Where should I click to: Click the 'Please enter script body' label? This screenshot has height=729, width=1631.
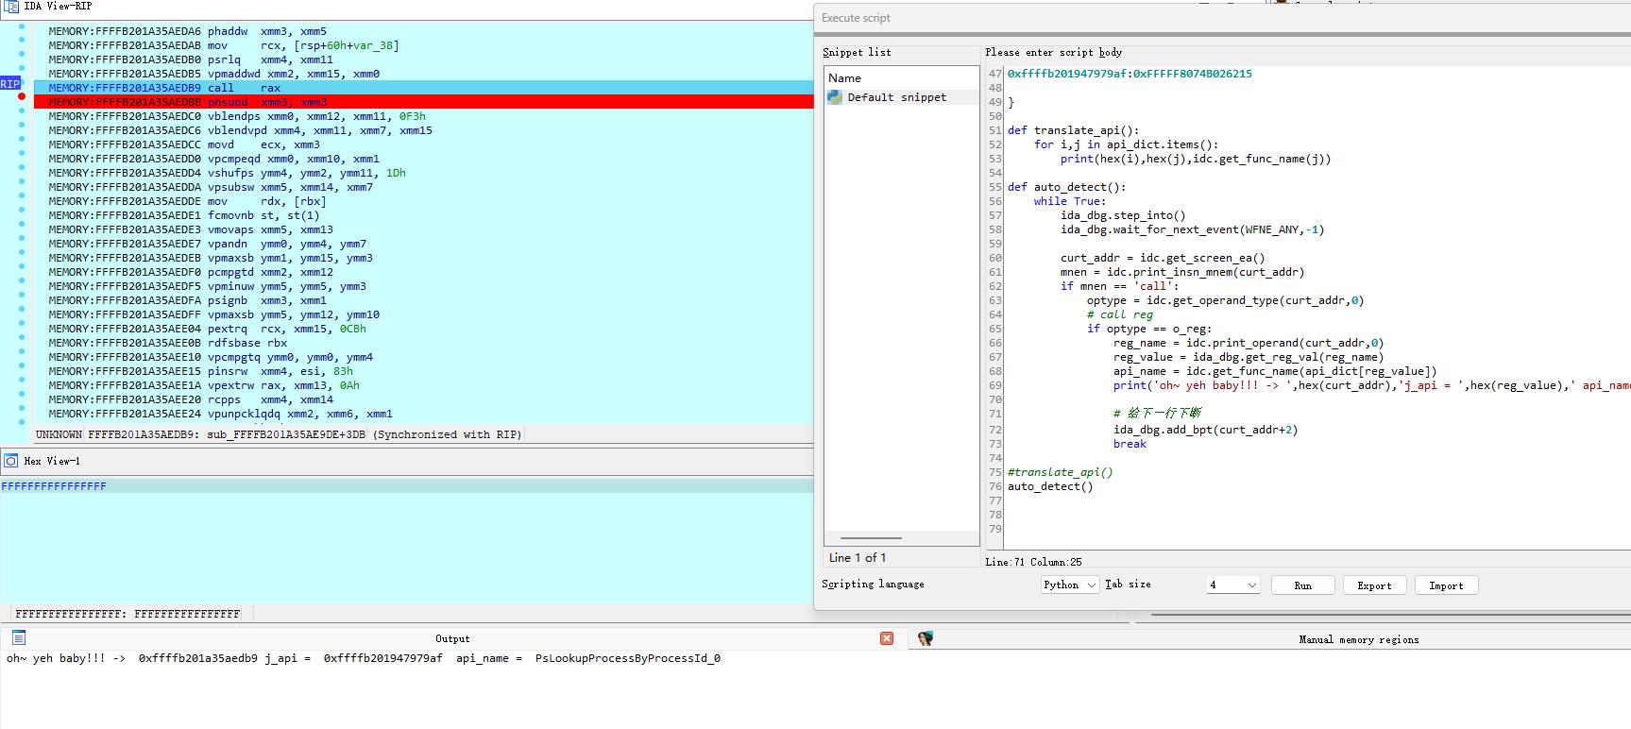(x=1053, y=52)
